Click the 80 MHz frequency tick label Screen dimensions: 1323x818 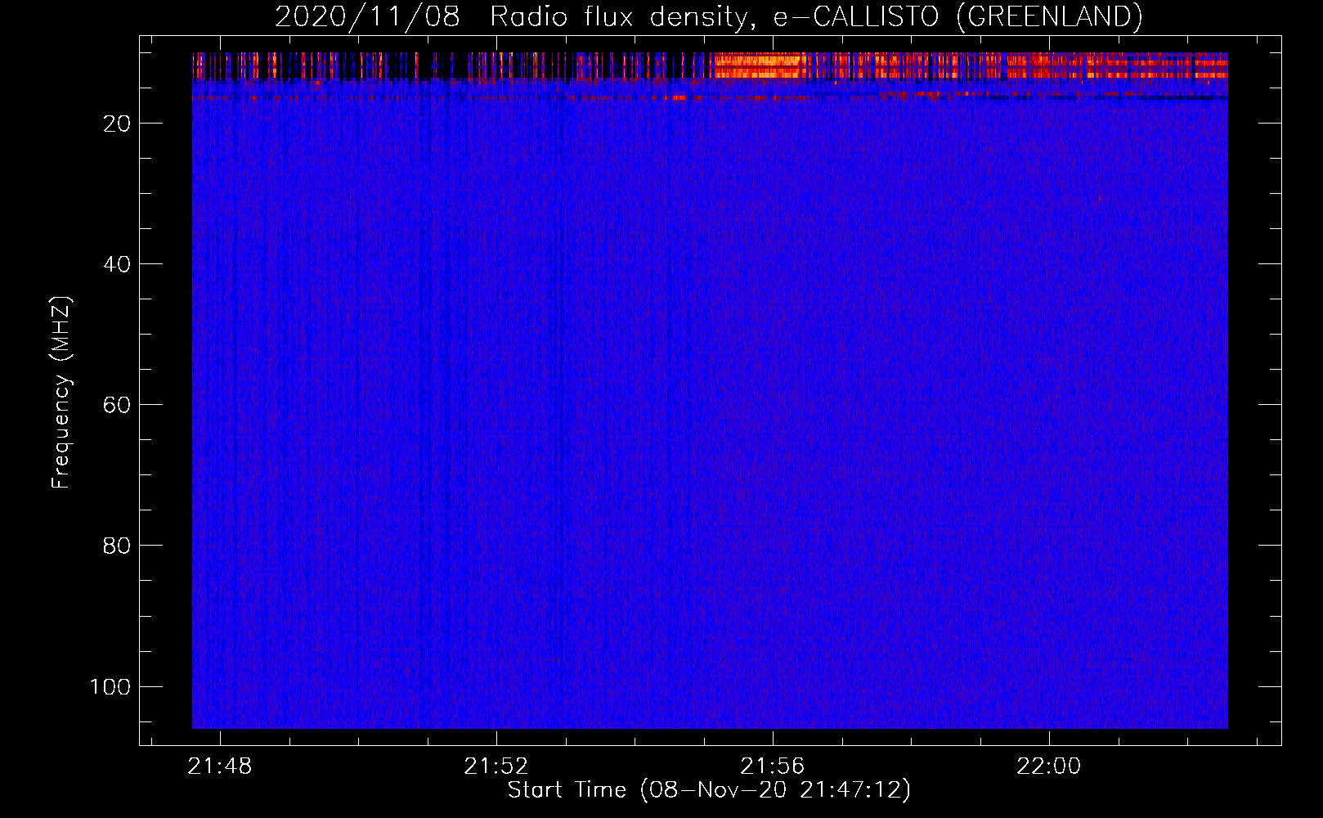pos(117,546)
